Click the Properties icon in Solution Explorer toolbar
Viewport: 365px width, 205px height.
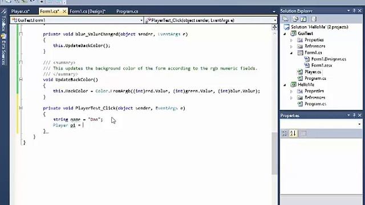click(x=286, y=19)
